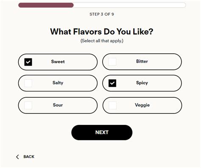Image resolution: width=201 pixels, height=168 pixels.
Task: Click the back chevron arrow icon
Action: [x=17, y=157]
